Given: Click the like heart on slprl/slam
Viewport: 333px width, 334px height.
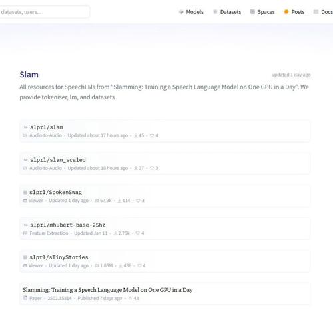Looking at the screenshot, I should click(152, 135).
